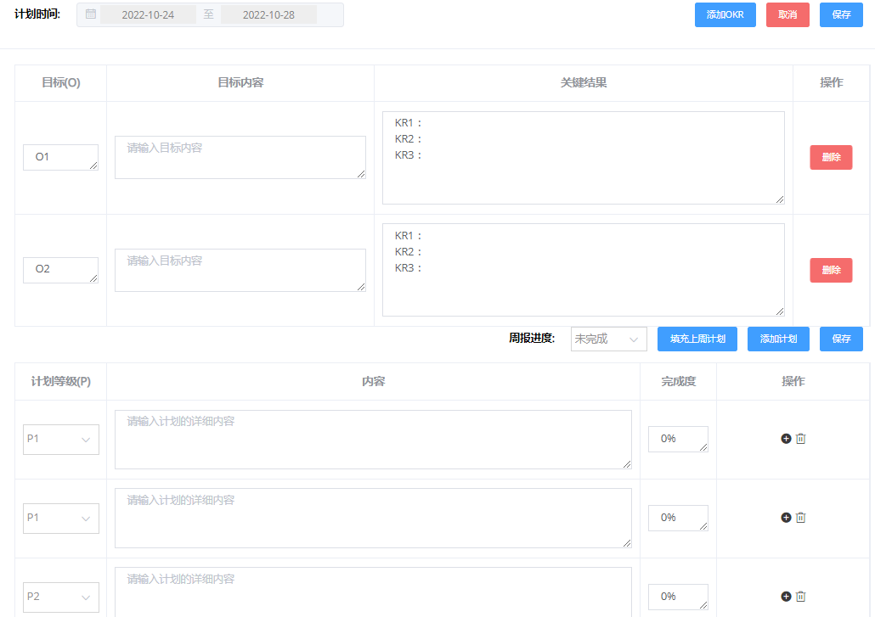Click the 请输入目标内容 box in the O2 row

tap(240, 271)
